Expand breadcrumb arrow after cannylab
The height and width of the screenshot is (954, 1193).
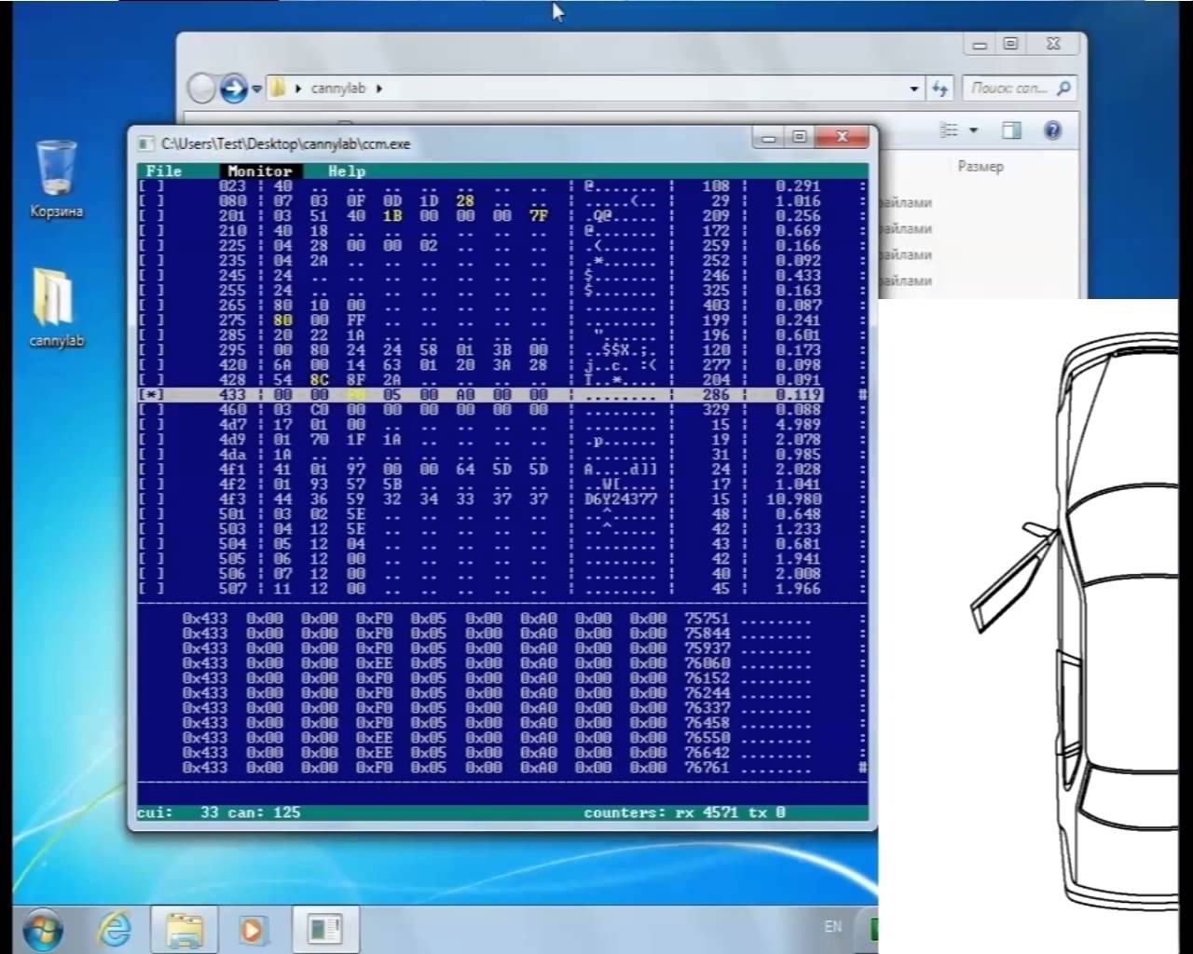[379, 89]
